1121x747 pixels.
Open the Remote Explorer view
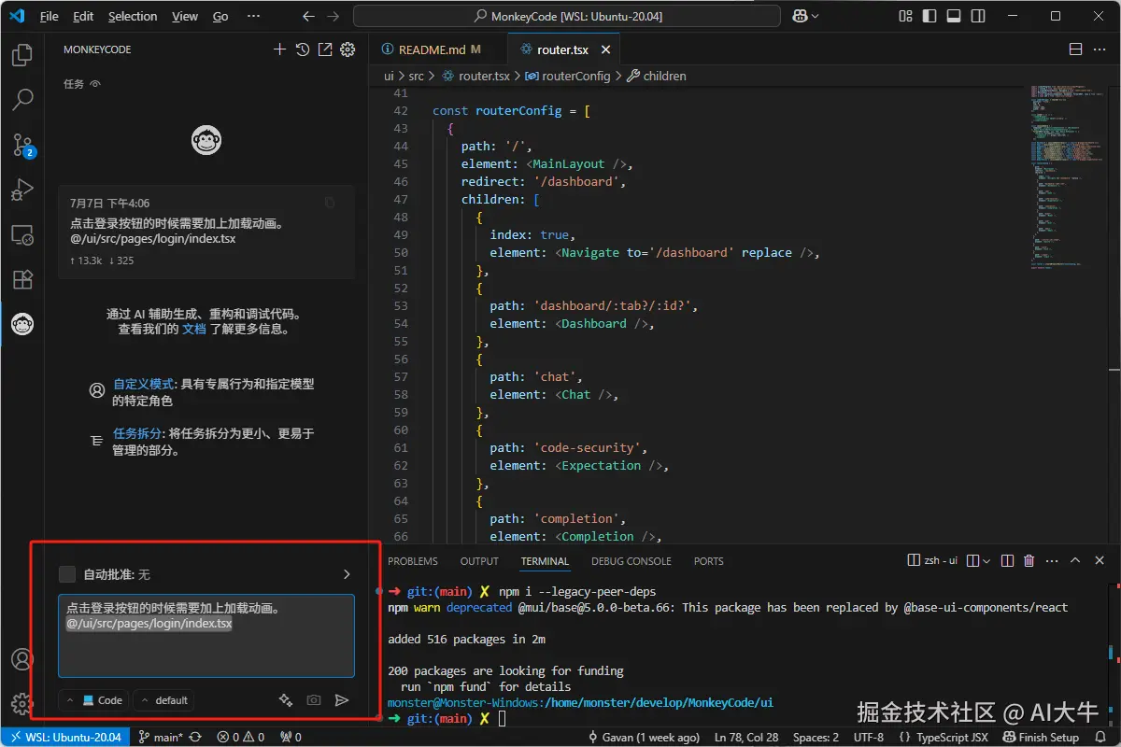[22, 234]
